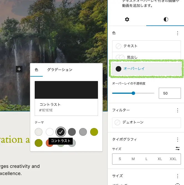
Task: Choose the white theme color swatch
Action: click(50, 132)
